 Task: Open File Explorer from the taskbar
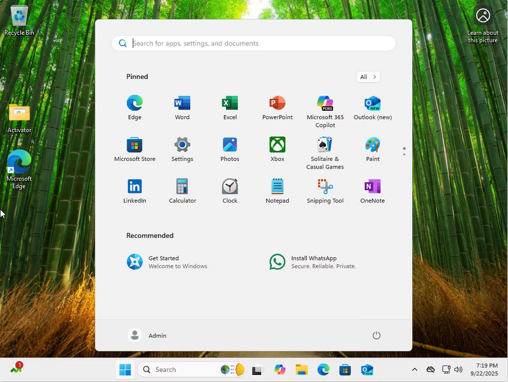301,370
